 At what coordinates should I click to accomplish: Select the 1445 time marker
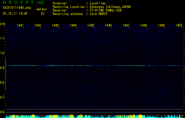pyautogui.click(x=91, y=26)
